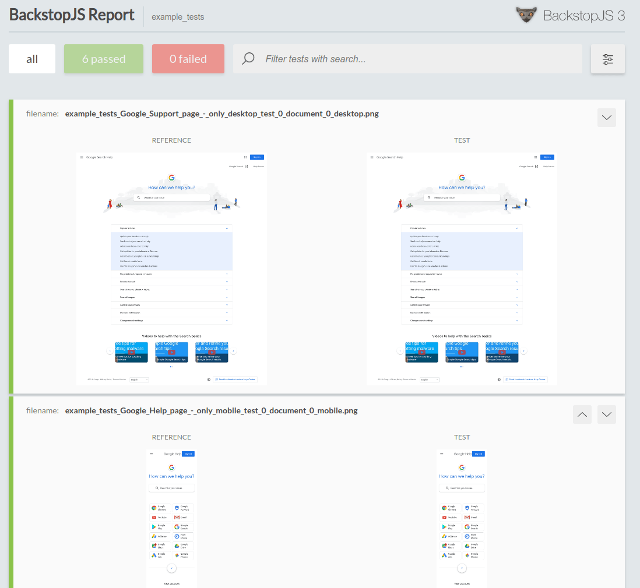Screen dimensions: 640x588
Task: Show only the 6 passed tests
Action: (103, 58)
